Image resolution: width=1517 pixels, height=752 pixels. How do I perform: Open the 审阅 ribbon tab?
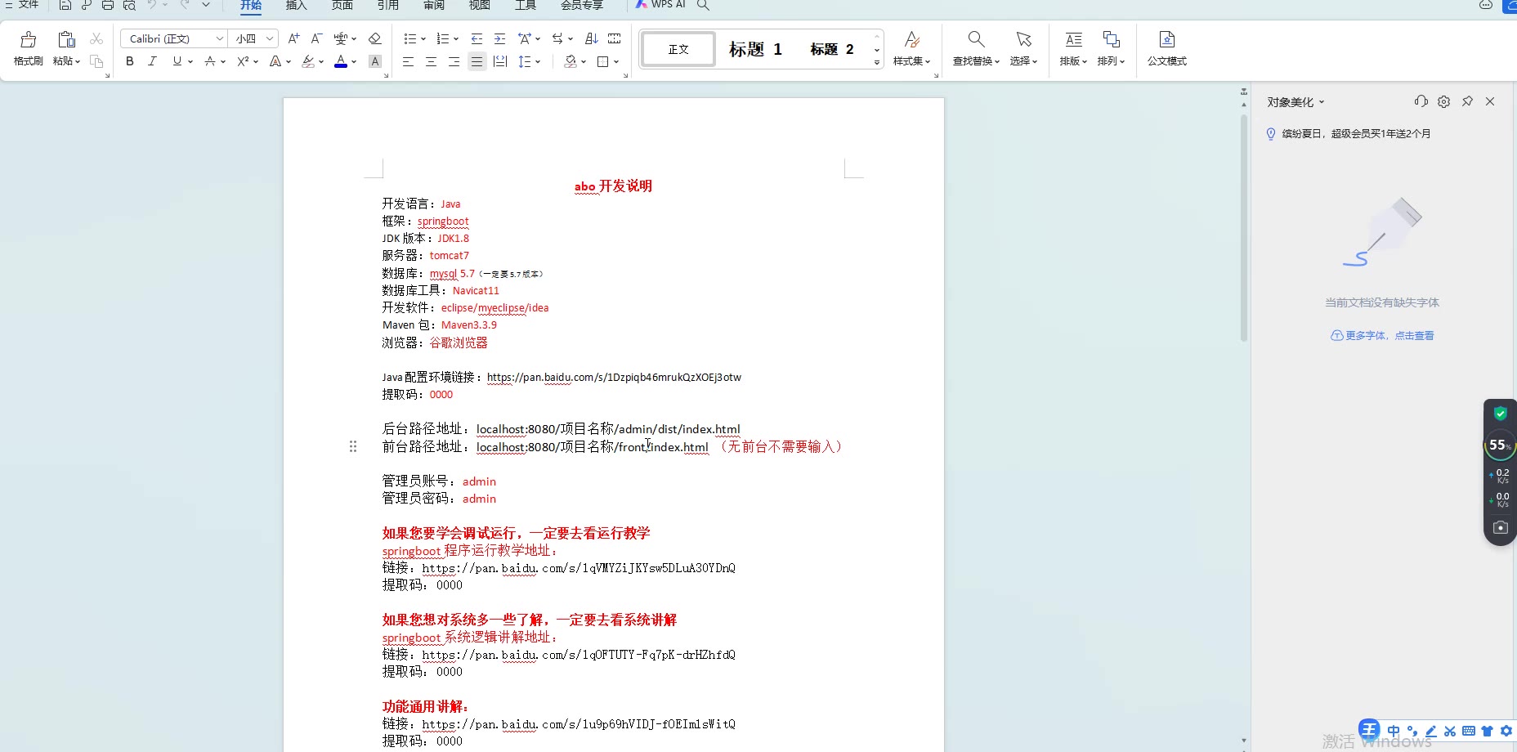[434, 6]
